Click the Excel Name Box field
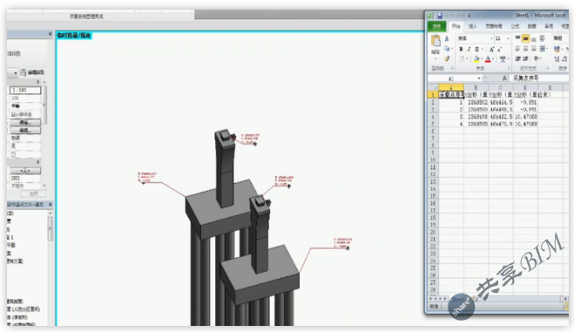This screenshot has height=332, width=574. point(452,78)
